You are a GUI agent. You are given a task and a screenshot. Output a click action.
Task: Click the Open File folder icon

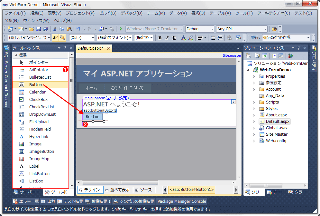[32, 29]
